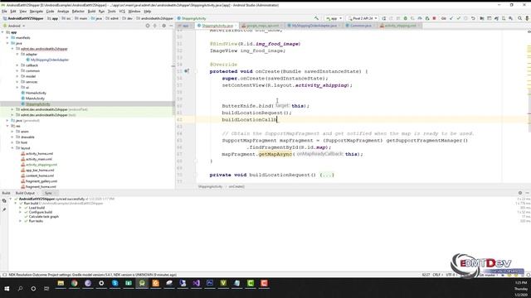Click the scroll-from-source target icon
Image resolution: width=531 pixels, height=298 pixels.
pos(148,26)
